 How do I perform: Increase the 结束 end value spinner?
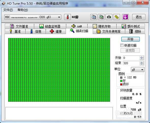tap(142, 62)
